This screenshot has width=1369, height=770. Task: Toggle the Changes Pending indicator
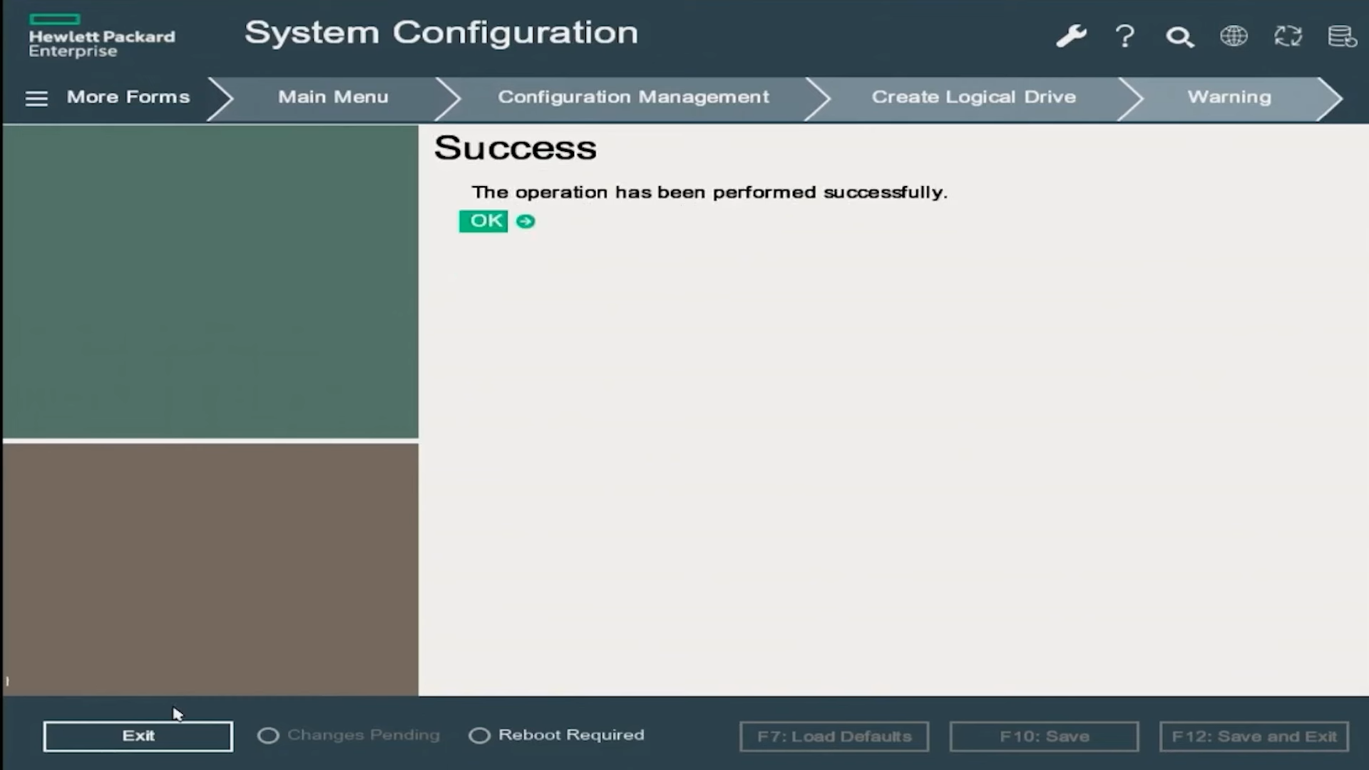point(268,735)
